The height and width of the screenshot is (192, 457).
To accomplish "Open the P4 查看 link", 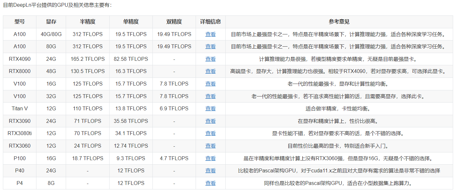I will (210, 183).
